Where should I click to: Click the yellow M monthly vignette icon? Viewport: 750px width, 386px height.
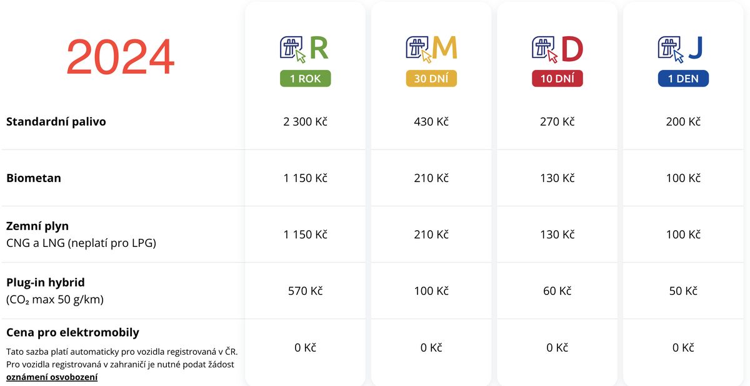[431, 49]
